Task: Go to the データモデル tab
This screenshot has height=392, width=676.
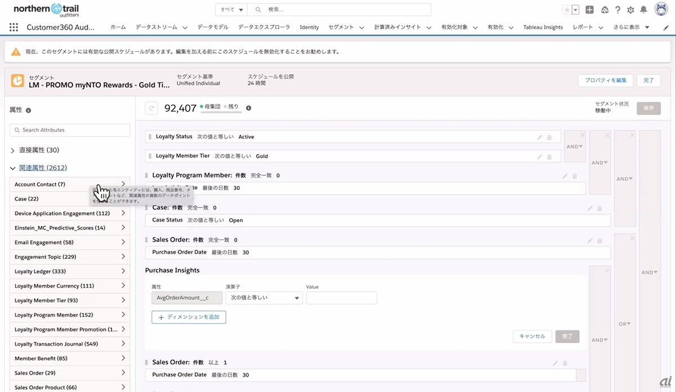Action: pos(213,27)
